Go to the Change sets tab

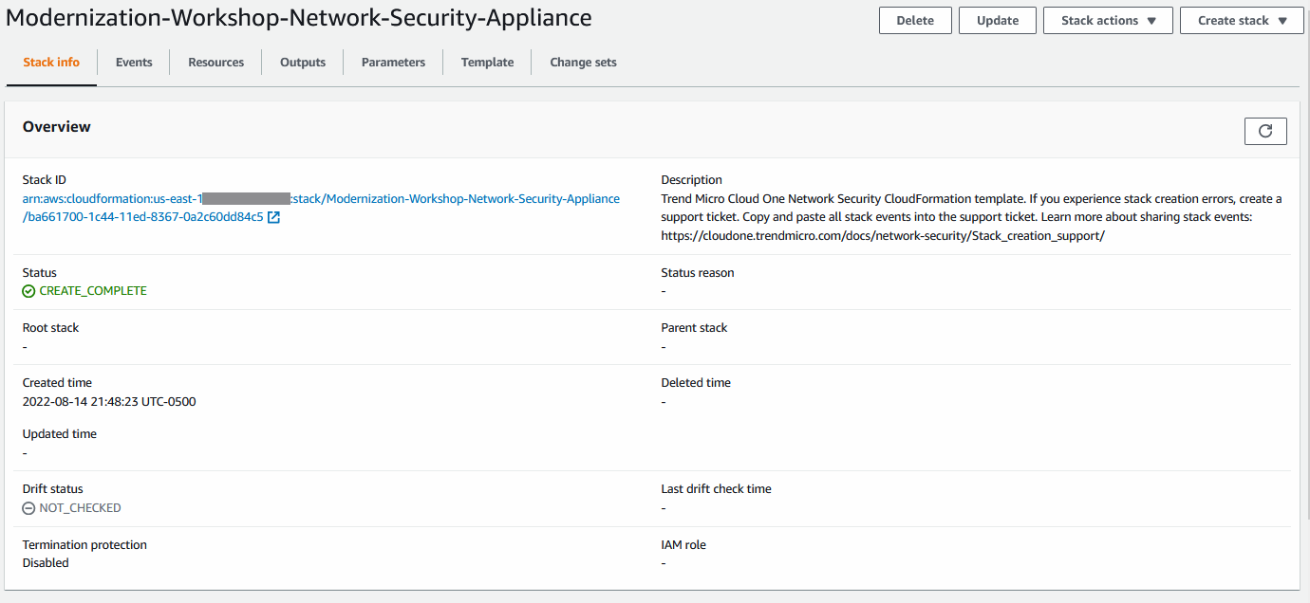pos(583,63)
